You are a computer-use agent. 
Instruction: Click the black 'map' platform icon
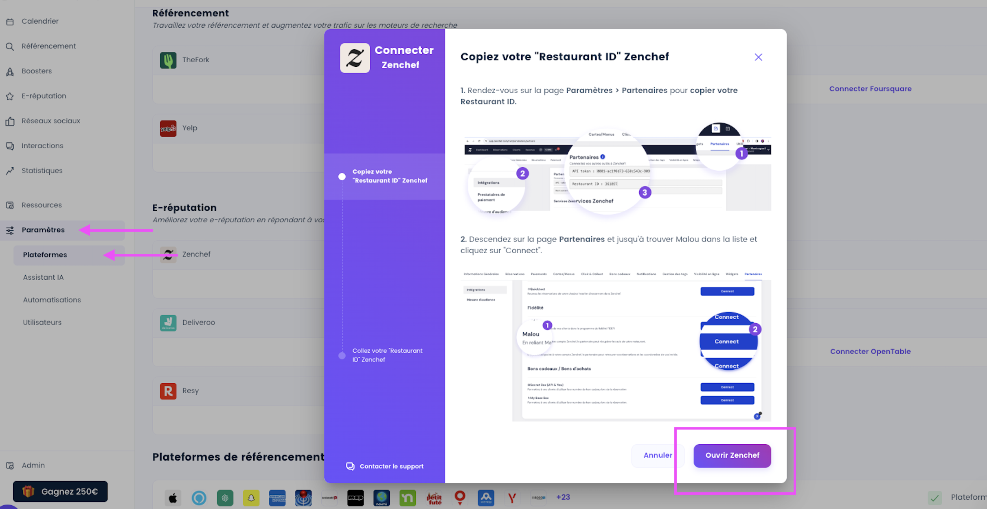coord(355,498)
